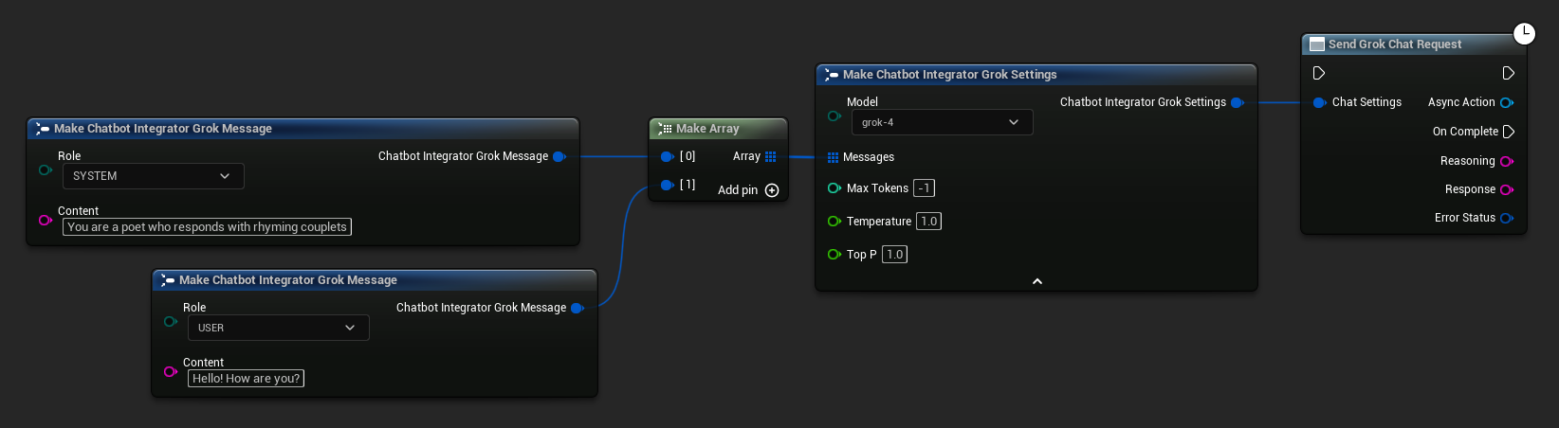The image size is (1559, 428).
Task: Click the Error Status output pin
Action: pos(1506,218)
